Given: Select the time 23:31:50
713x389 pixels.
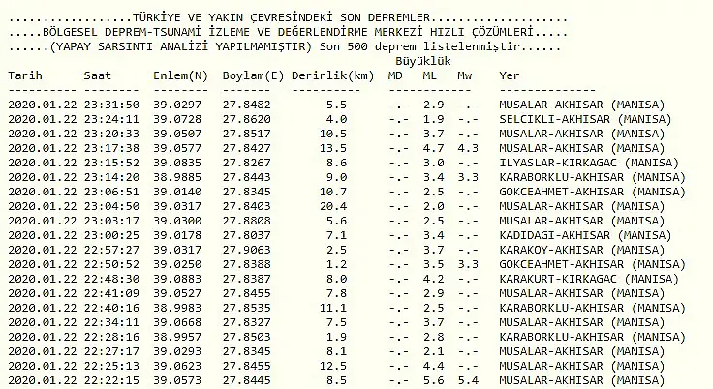Looking at the screenshot, I should point(111,105).
